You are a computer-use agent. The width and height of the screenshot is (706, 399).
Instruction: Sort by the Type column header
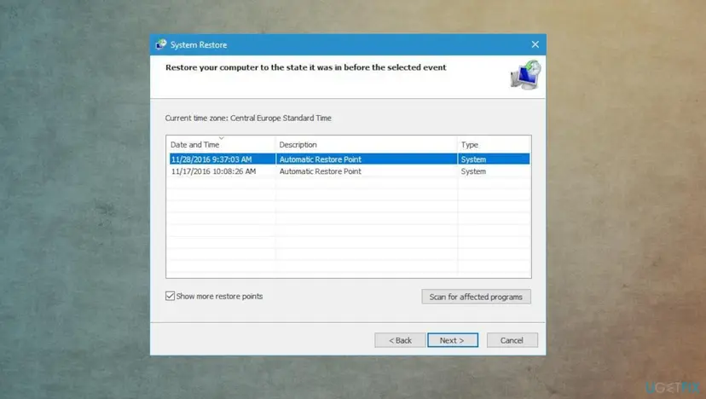[x=494, y=145]
